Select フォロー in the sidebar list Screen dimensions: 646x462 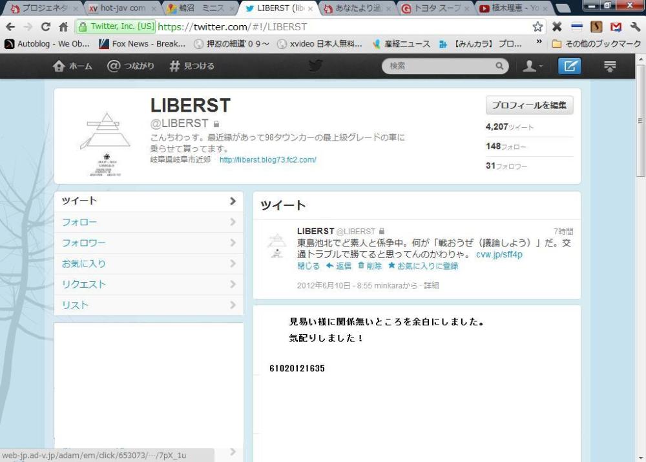[149, 222]
